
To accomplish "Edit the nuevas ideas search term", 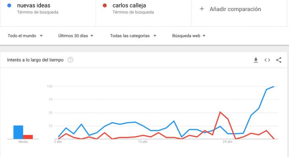I will click(x=33, y=5).
